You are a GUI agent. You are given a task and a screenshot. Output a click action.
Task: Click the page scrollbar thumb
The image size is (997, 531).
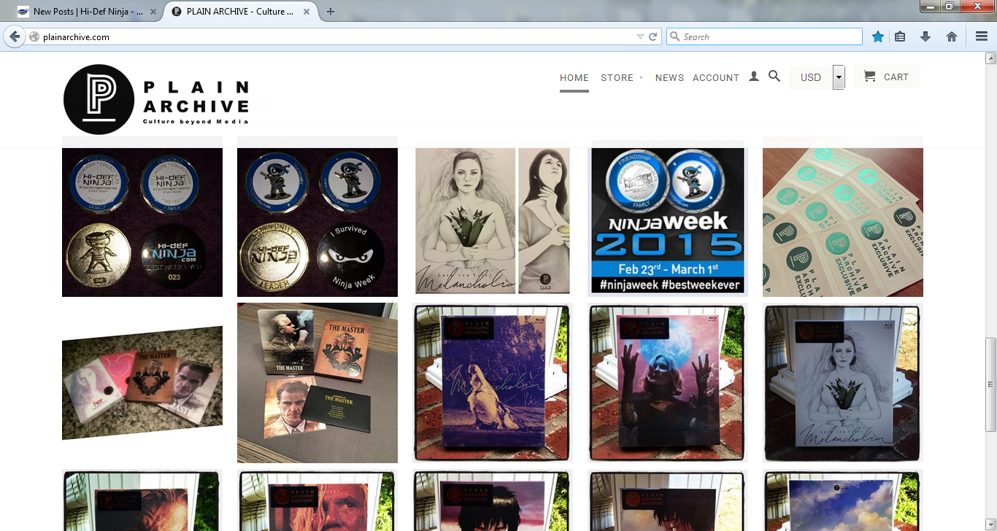990,384
